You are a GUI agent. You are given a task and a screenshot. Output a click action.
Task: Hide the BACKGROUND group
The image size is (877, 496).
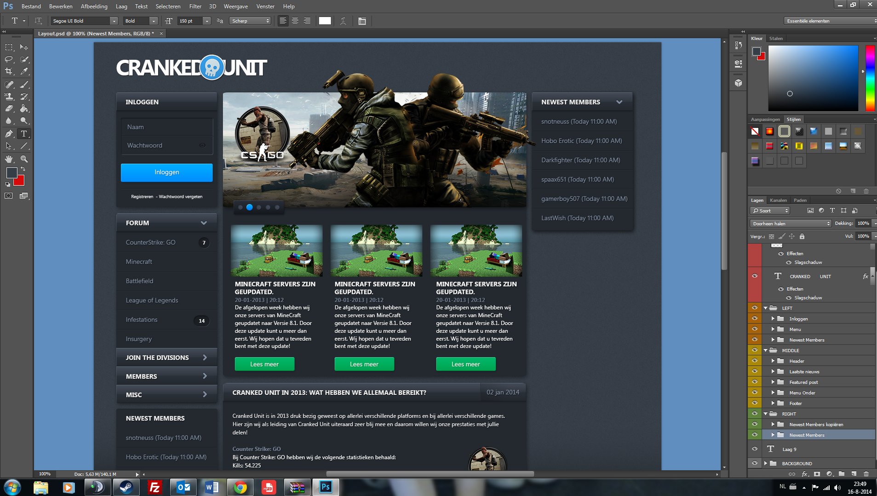point(755,463)
